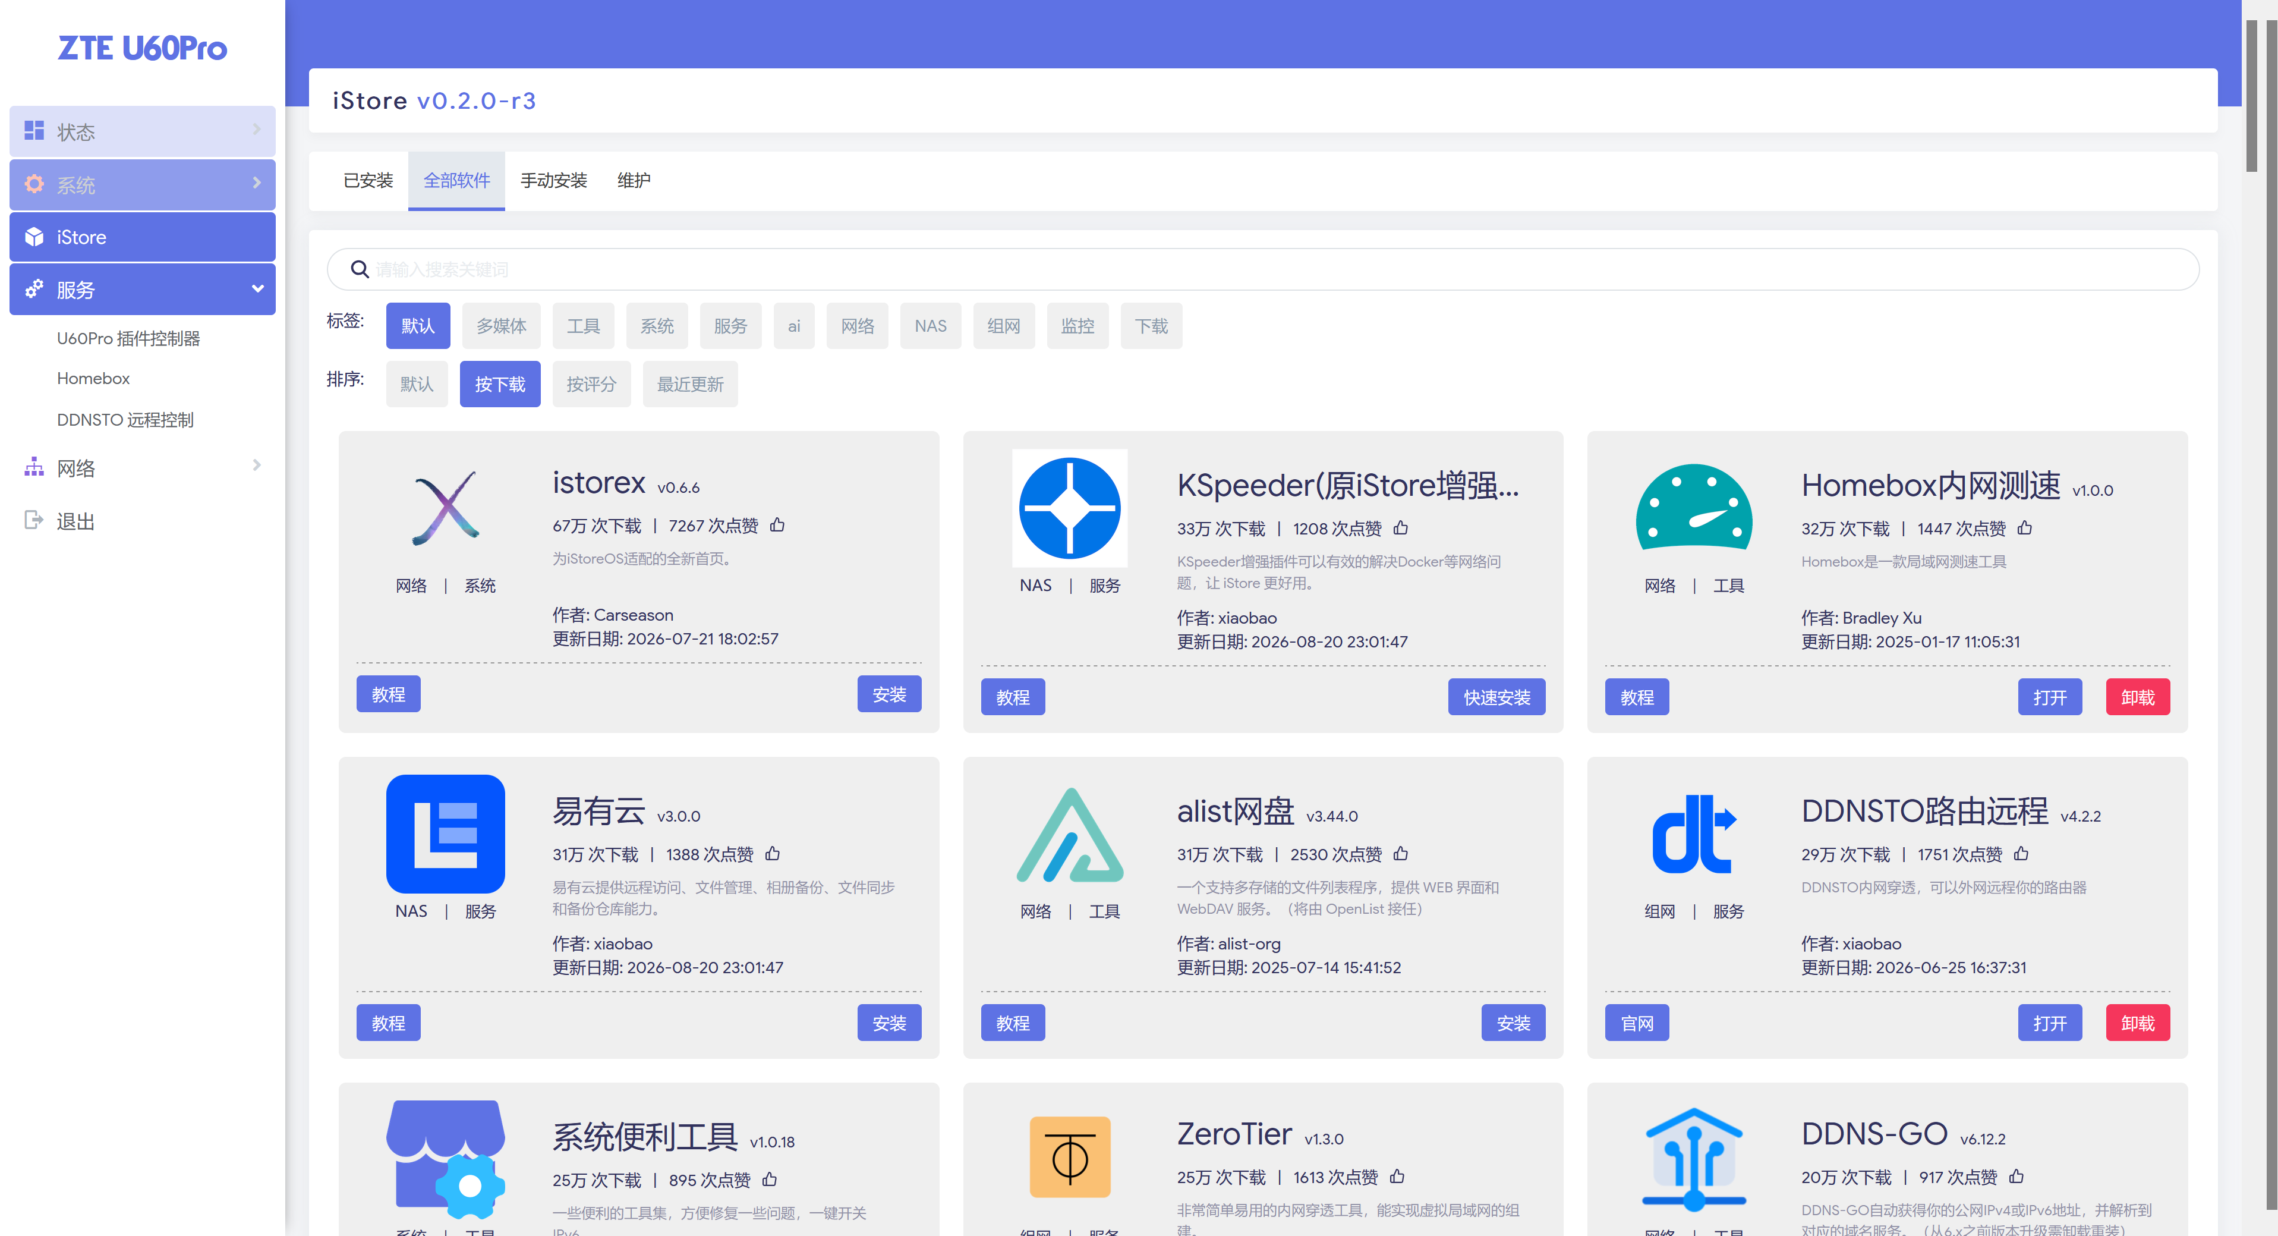Filter apps by ai tag
Viewport: 2278px width, 1236px height.
[793, 326]
